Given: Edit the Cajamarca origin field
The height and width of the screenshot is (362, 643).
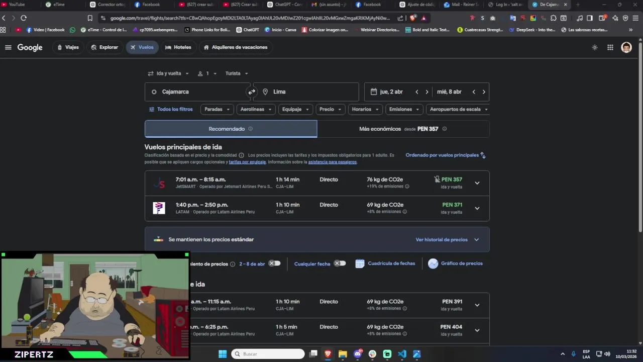Looking at the screenshot, I should [x=197, y=92].
